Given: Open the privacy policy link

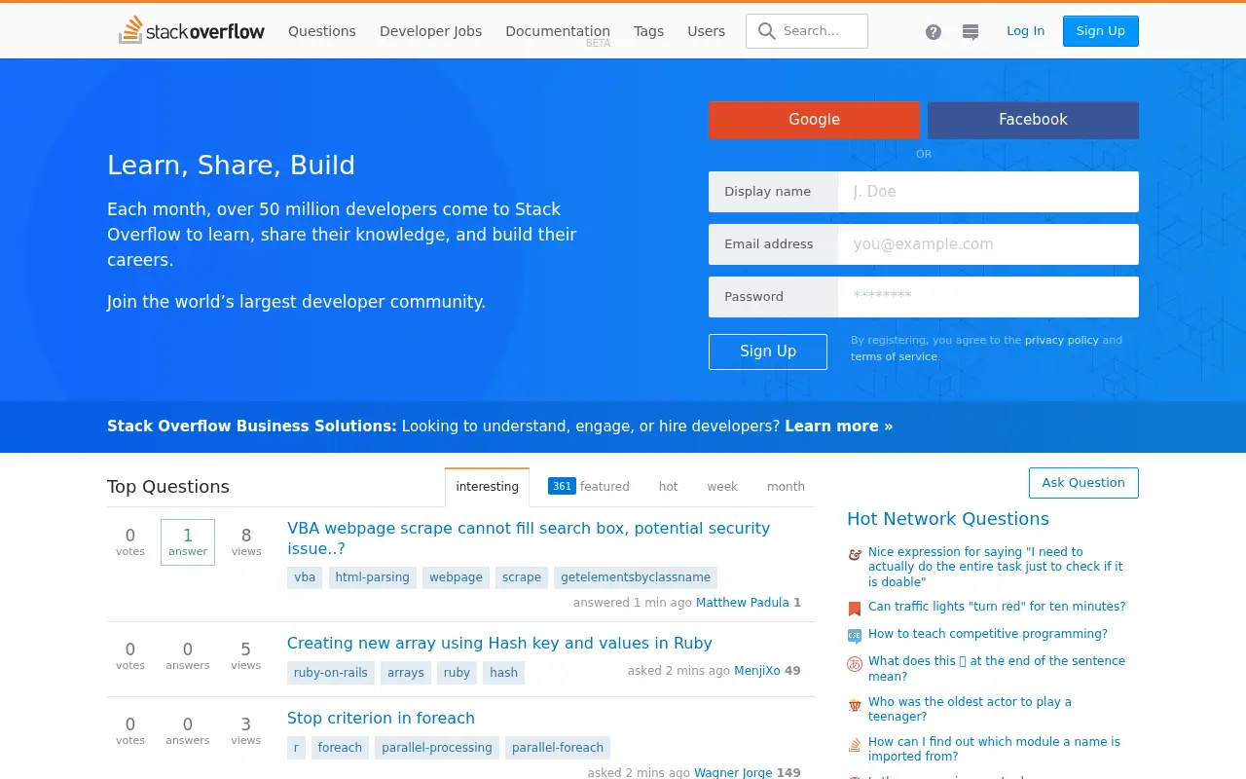Looking at the screenshot, I should [1061, 341].
